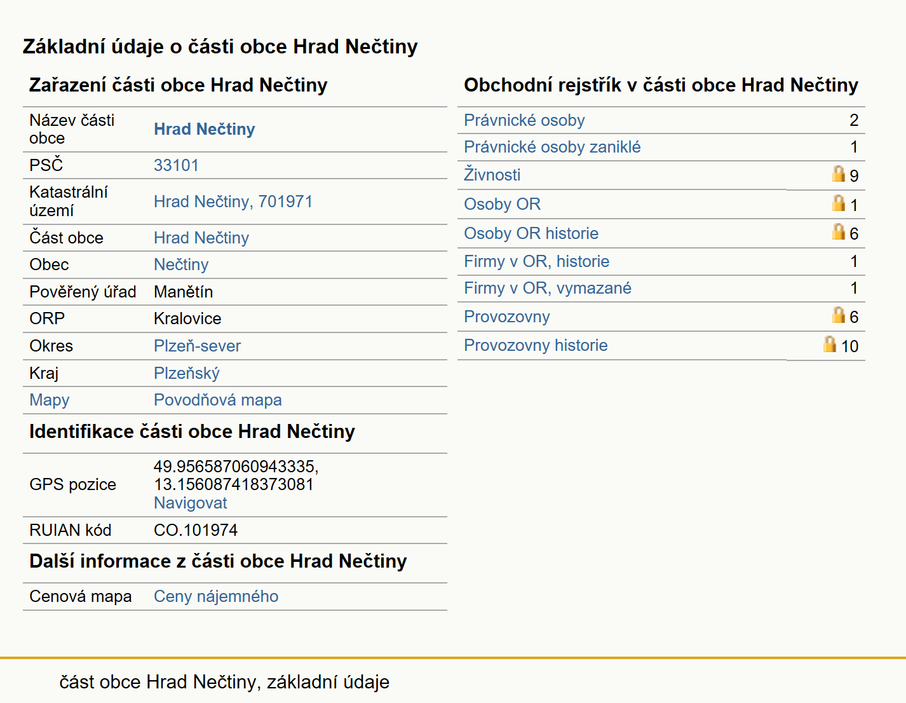Open the Plzeň-sever district link
This screenshot has height=703, width=906.
point(197,346)
